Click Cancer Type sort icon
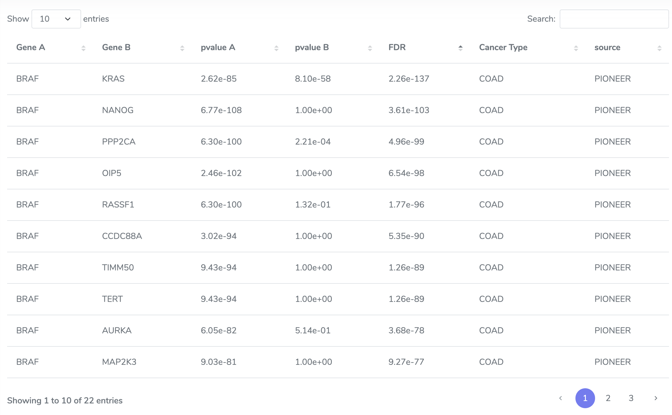The width and height of the screenshot is (672, 415). click(x=576, y=48)
